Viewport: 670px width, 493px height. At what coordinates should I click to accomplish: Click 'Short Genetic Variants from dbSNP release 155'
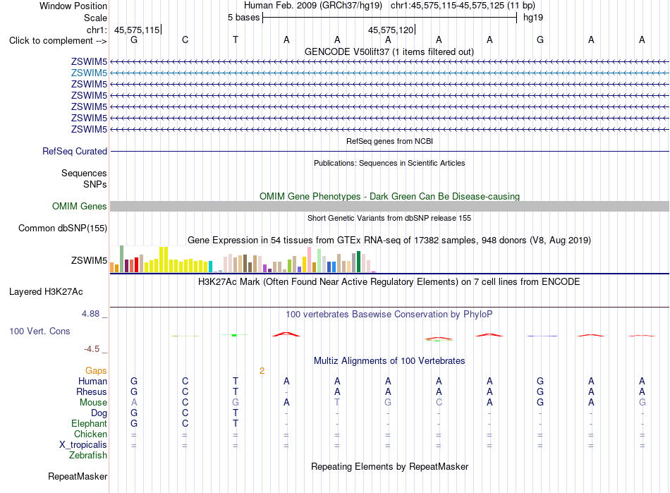(389, 218)
